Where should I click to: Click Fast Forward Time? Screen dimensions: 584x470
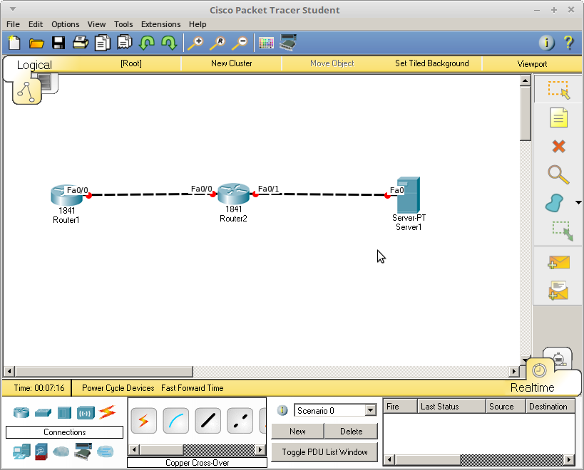(193, 388)
